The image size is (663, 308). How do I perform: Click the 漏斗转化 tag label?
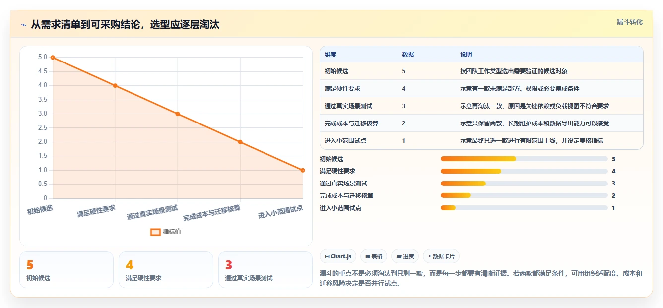(629, 22)
